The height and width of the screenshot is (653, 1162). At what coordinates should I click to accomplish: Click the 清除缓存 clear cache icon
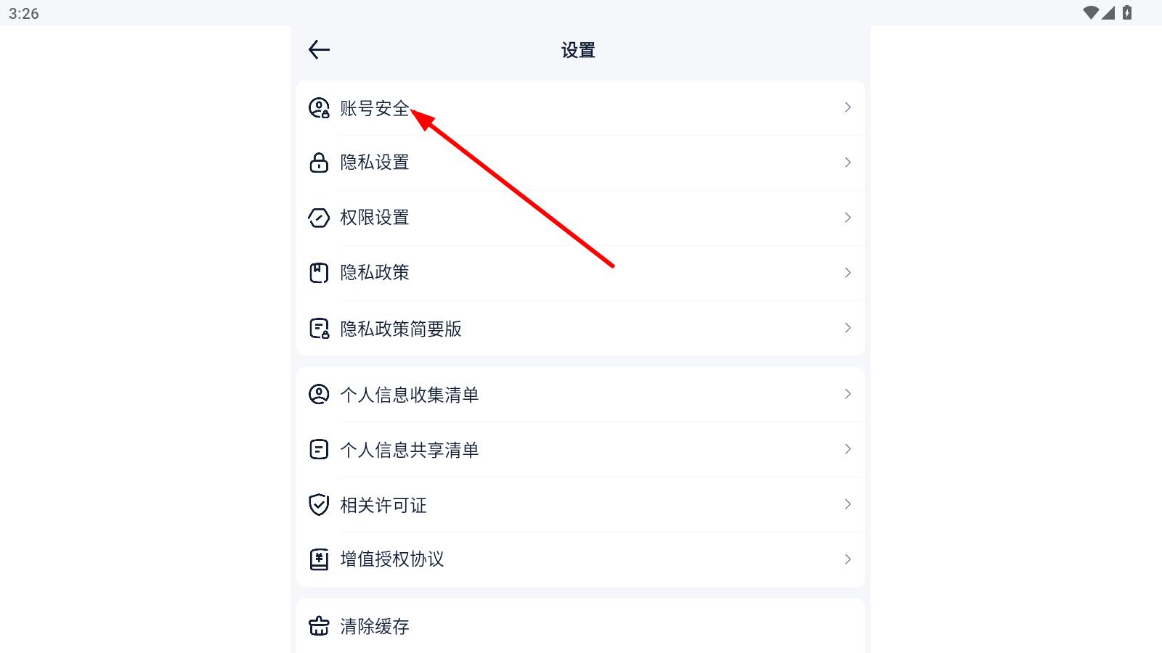tap(319, 626)
